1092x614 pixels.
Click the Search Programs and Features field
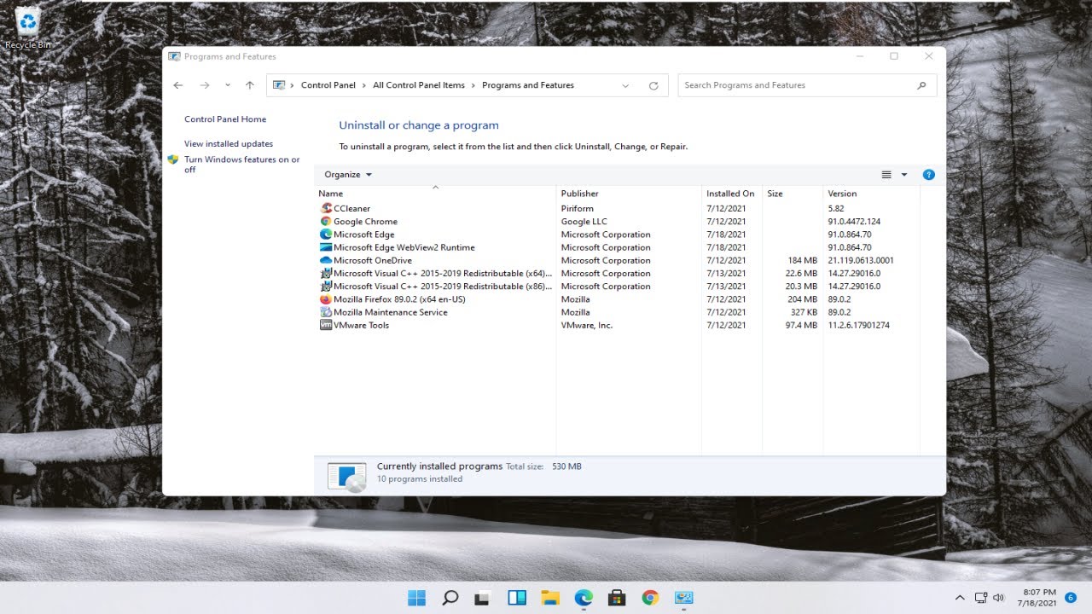coord(807,85)
